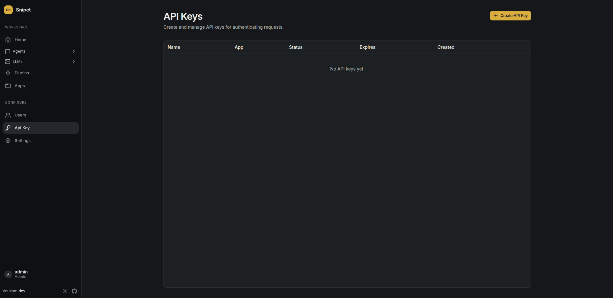613x298 pixels.
Task: Click the App column header
Action: [x=239, y=47]
